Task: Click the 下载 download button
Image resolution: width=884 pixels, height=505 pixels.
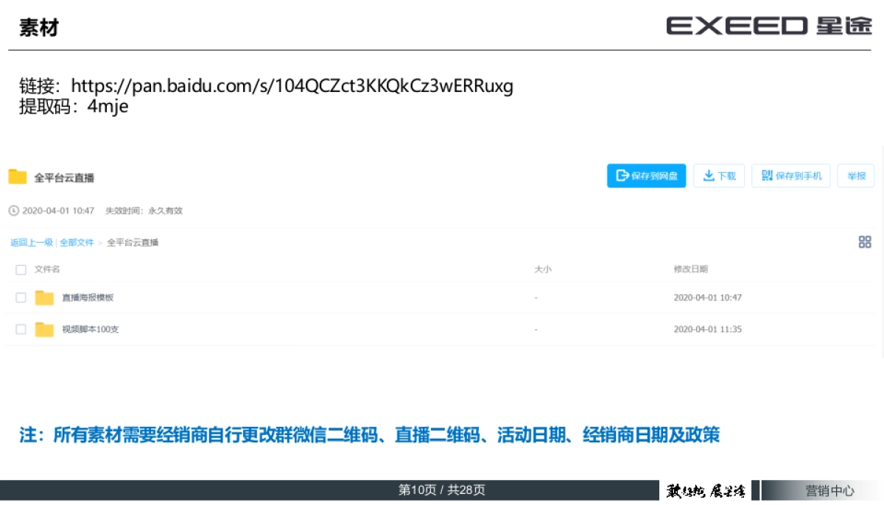Action: tap(719, 176)
